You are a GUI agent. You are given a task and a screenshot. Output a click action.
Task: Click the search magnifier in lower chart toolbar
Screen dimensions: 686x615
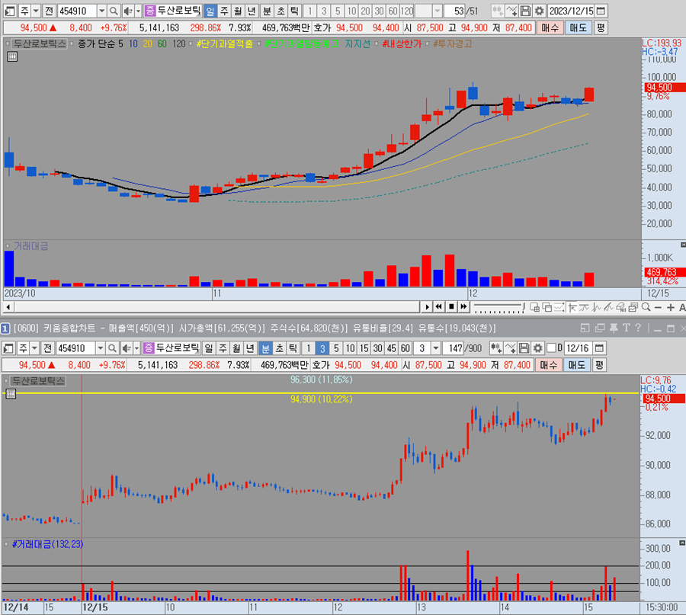click(x=113, y=348)
